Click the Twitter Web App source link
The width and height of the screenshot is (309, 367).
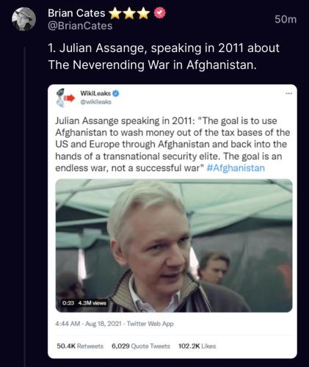coord(150,324)
